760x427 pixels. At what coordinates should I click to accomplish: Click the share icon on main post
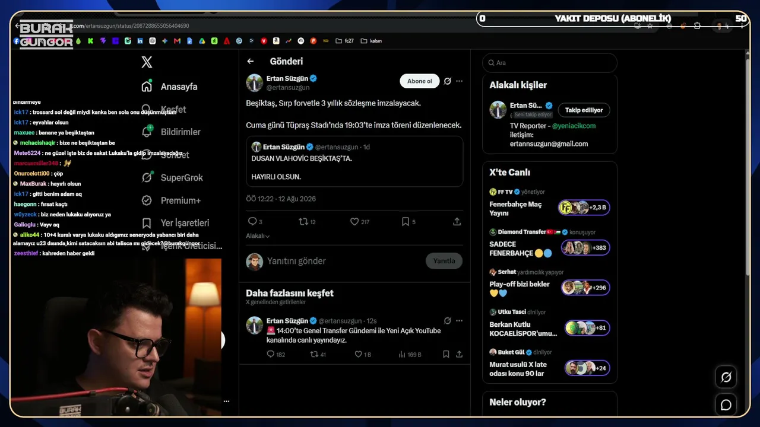[457, 221]
